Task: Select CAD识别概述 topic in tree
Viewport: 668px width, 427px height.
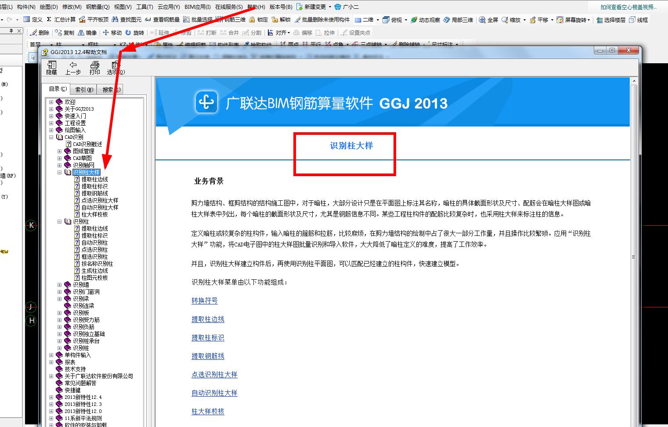Action: point(87,144)
